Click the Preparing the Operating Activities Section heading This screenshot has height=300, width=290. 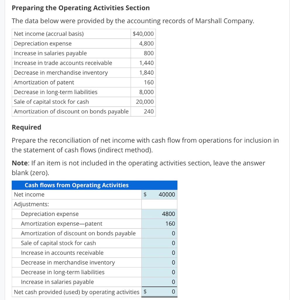click(x=81, y=8)
